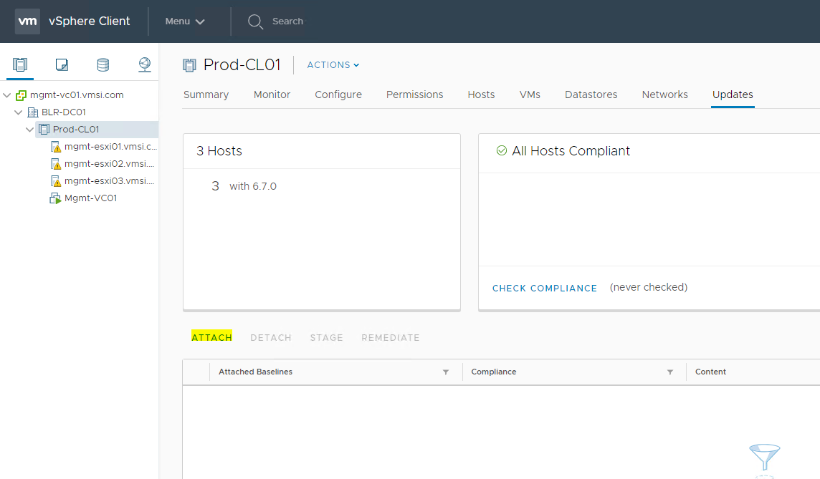Click the host warning icon for mgmt-esxi02

click(x=56, y=164)
